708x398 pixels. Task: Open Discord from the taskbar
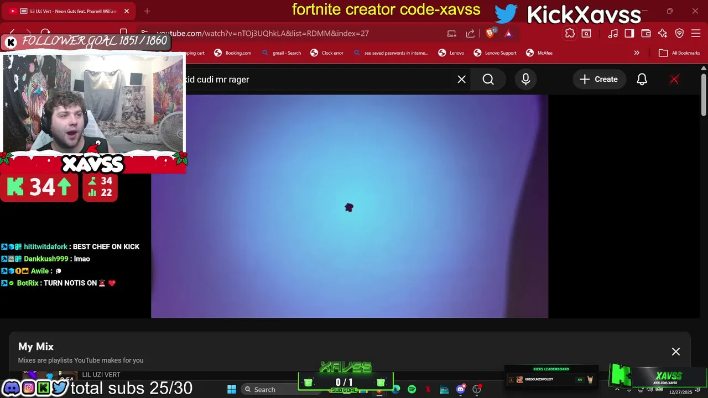coord(460,390)
